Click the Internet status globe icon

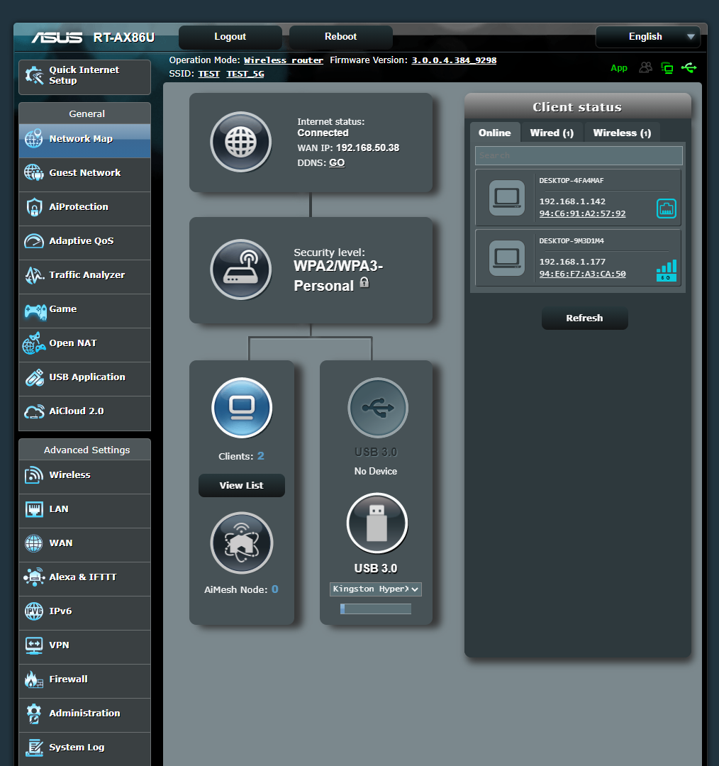pyautogui.click(x=241, y=142)
